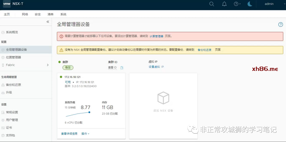Copy the cluster ID using clipboard icon

click(122, 68)
